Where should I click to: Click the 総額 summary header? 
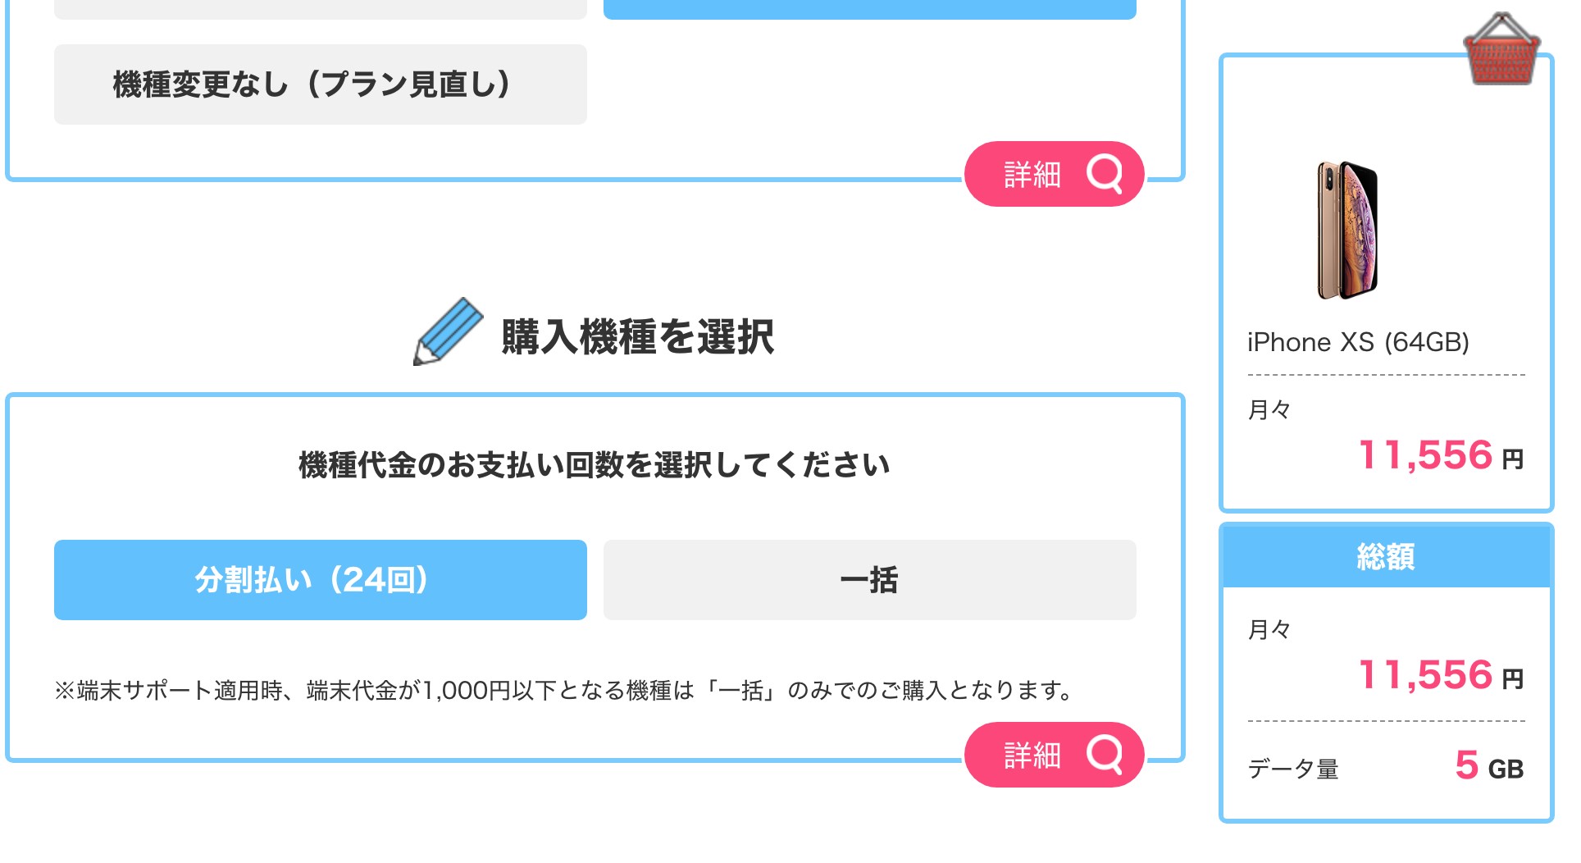click(x=1386, y=557)
